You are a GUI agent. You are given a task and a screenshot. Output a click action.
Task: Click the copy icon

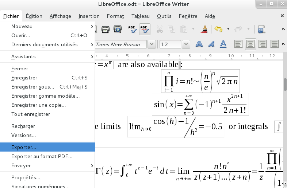(x=172, y=29)
